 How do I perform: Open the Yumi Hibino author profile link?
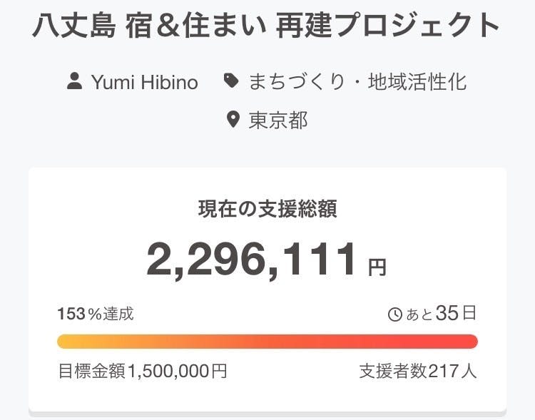click(x=144, y=82)
